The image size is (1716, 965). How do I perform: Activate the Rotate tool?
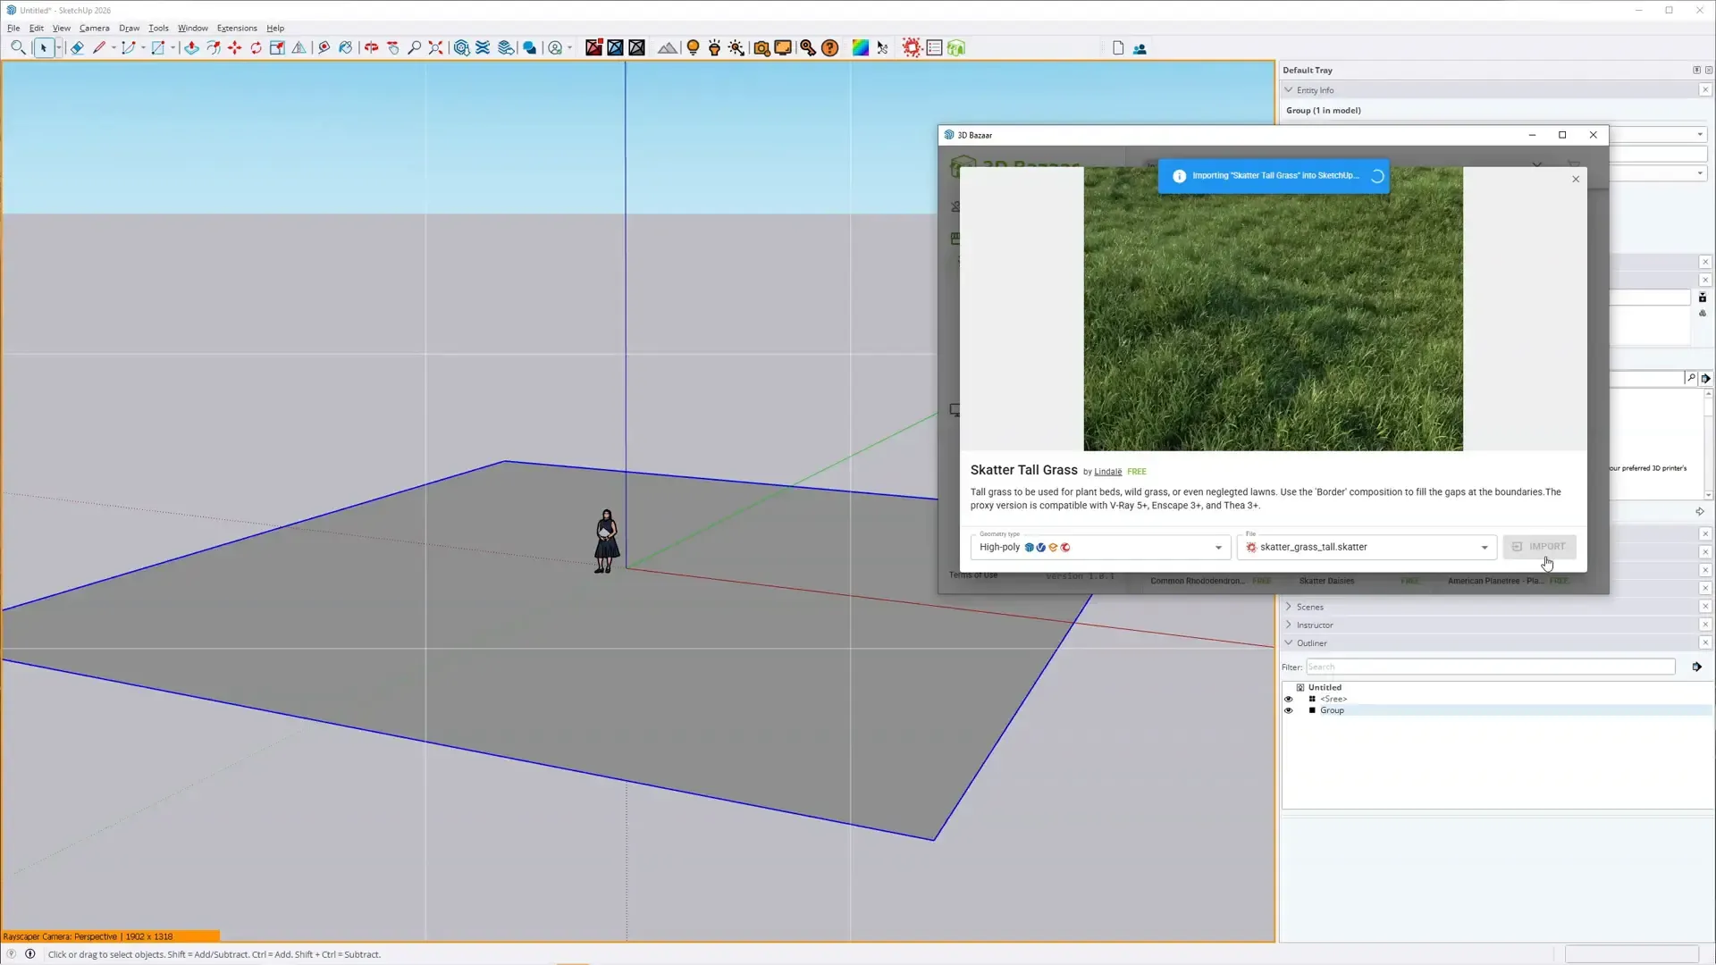(257, 47)
